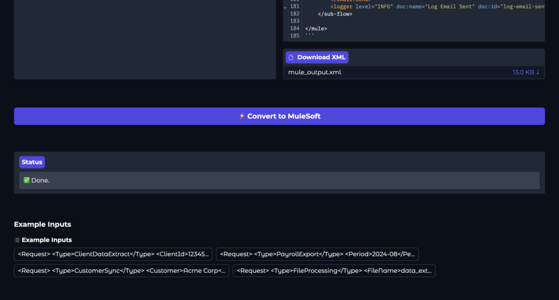Click the Done status message
559x300 pixels.
(279, 181)
